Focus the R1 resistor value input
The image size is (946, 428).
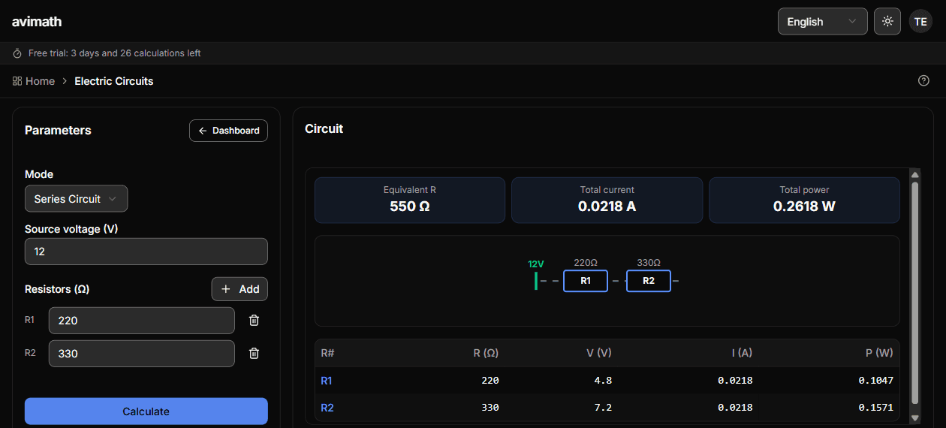(x=142, y=321)
